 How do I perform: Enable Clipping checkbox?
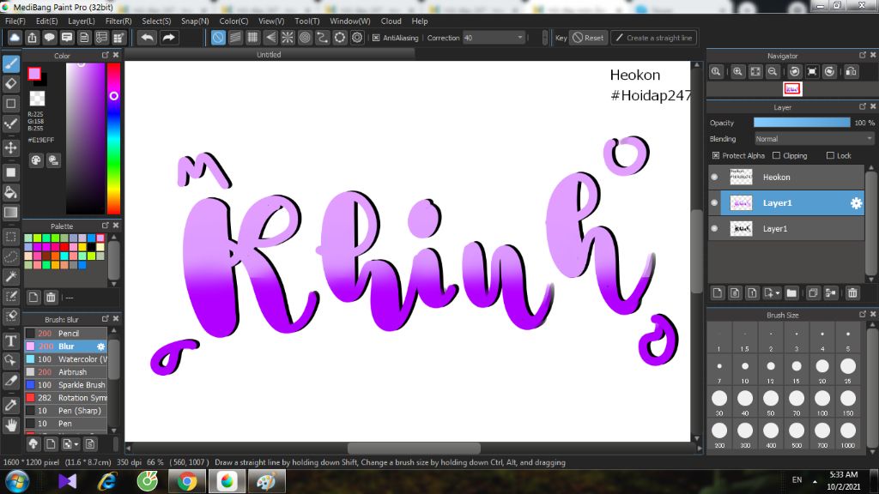(x=776, y=156)
